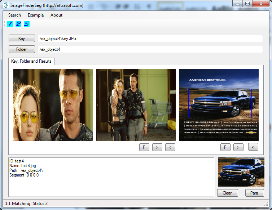
Task: Close the ImageFinderSeg window
Action: 261,4
